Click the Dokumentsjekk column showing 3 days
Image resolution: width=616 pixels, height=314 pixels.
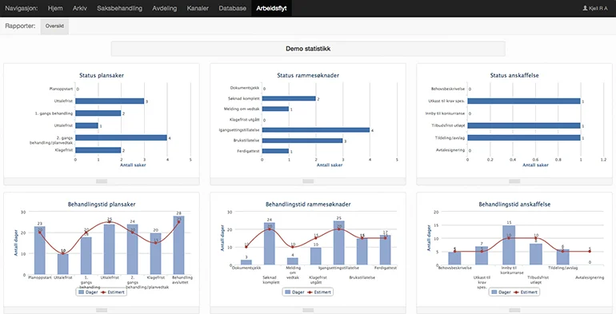point(246,262)
